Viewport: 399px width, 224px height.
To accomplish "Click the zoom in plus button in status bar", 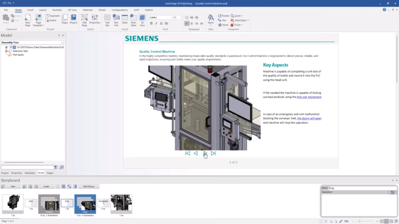I will coord(377,221).
